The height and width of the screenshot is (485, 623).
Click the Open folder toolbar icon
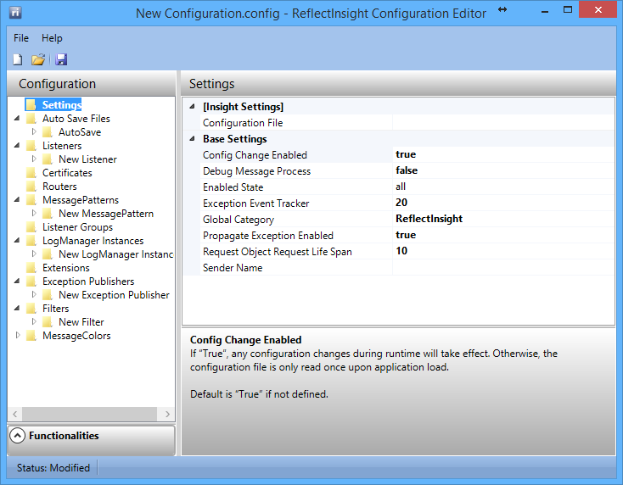(38, 59)
